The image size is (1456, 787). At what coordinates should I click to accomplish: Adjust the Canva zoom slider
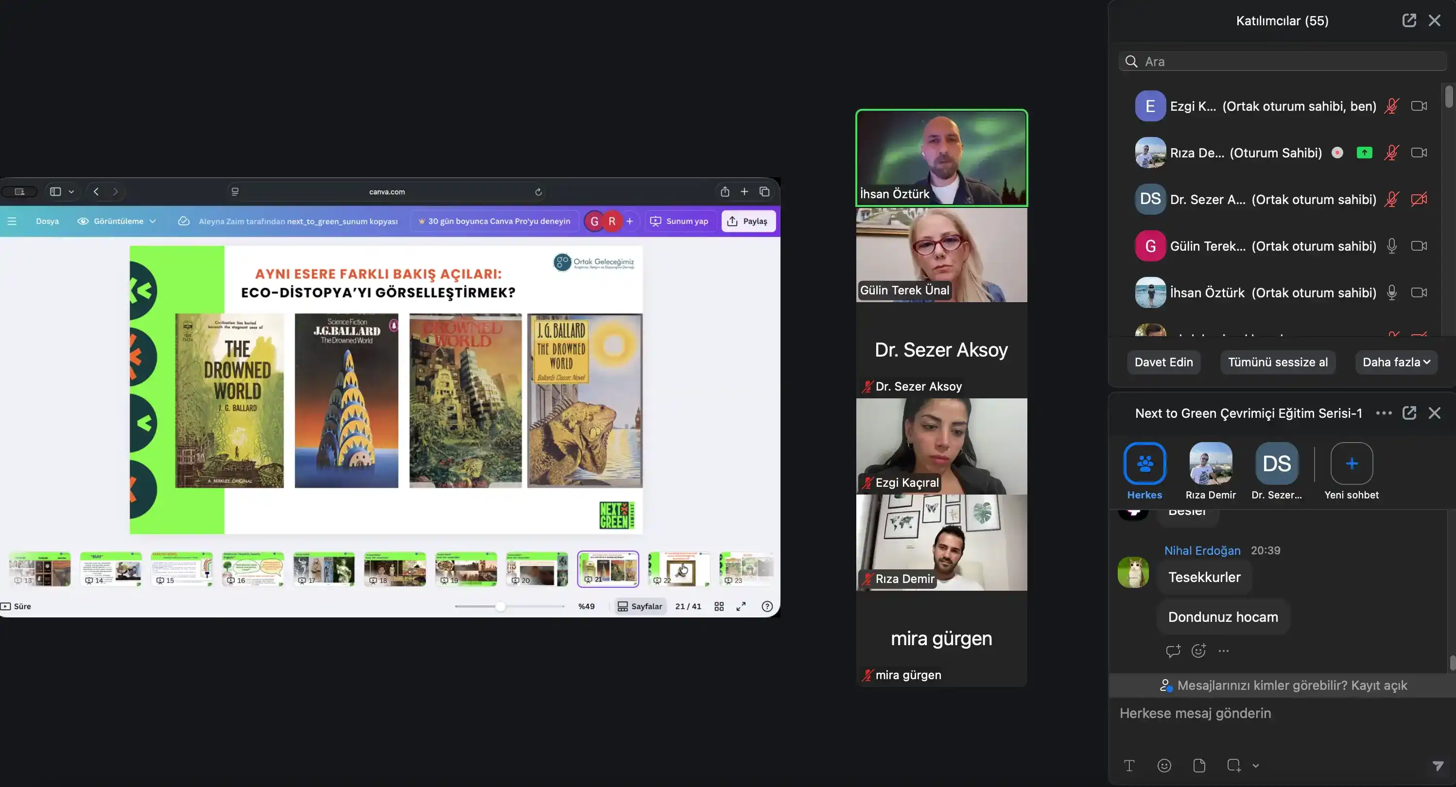[500, 606]
